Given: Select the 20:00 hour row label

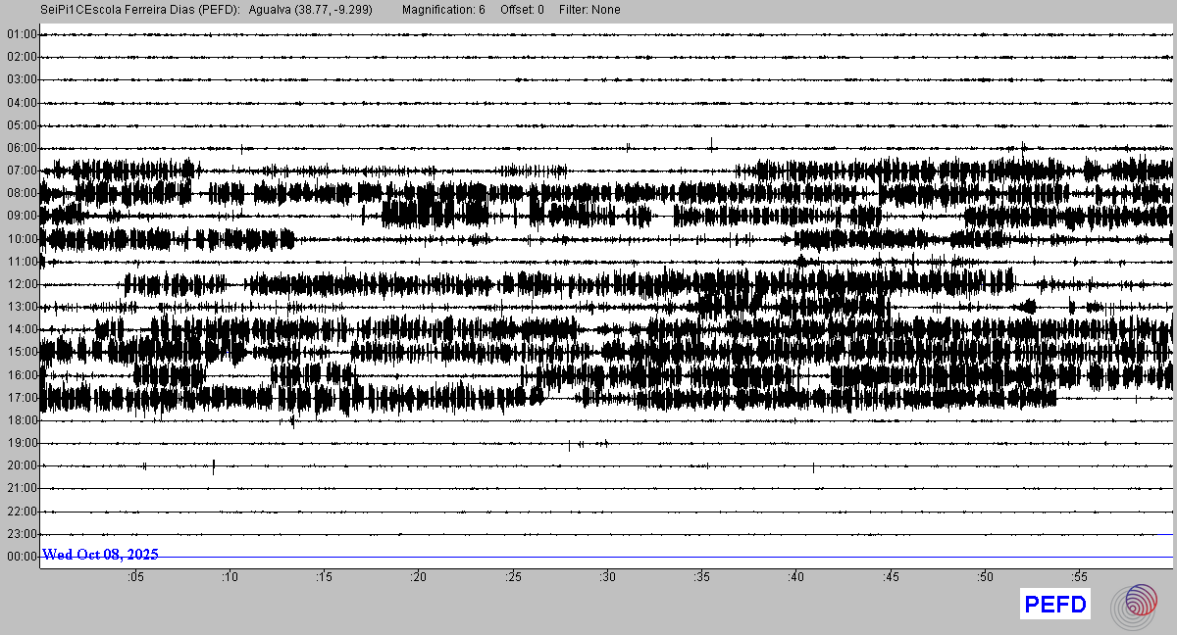Looking at the screenshot, I should click(22, 465).
